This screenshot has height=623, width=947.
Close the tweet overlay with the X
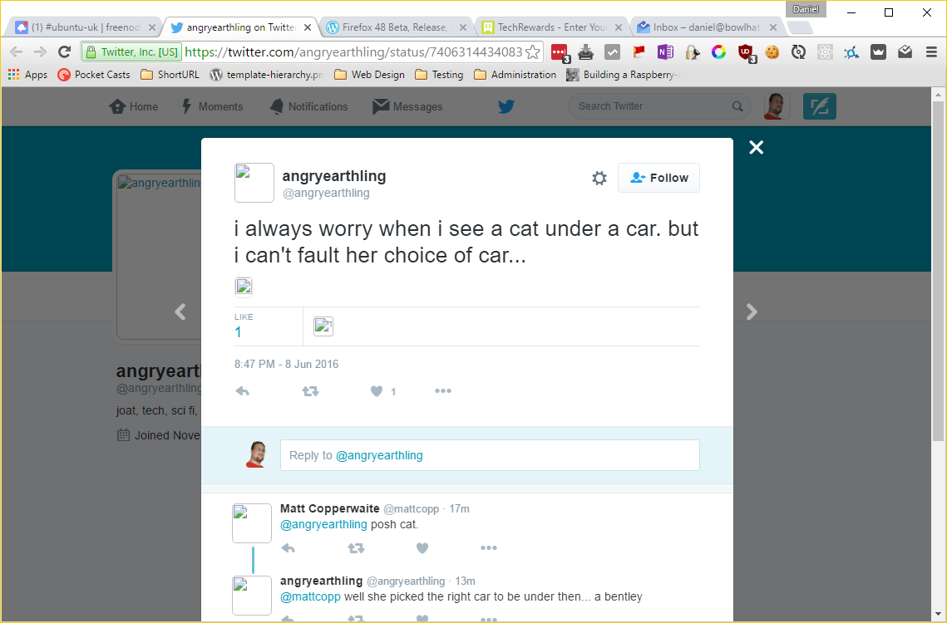coord(756,148)
